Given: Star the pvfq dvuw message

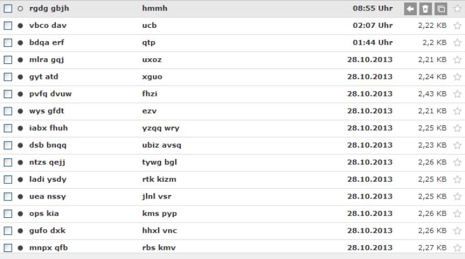Looking at the screenshot, I should pyautogui.click(x=457, y=94).
